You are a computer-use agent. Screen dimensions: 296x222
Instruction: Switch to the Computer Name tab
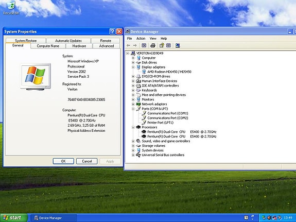[x=48, y=46]
